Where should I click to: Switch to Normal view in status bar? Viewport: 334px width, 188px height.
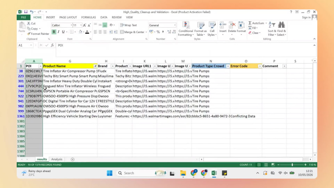tap(259, 165)
